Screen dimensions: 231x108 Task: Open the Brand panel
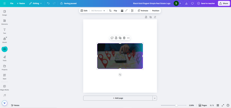click(x=5, y=40)
